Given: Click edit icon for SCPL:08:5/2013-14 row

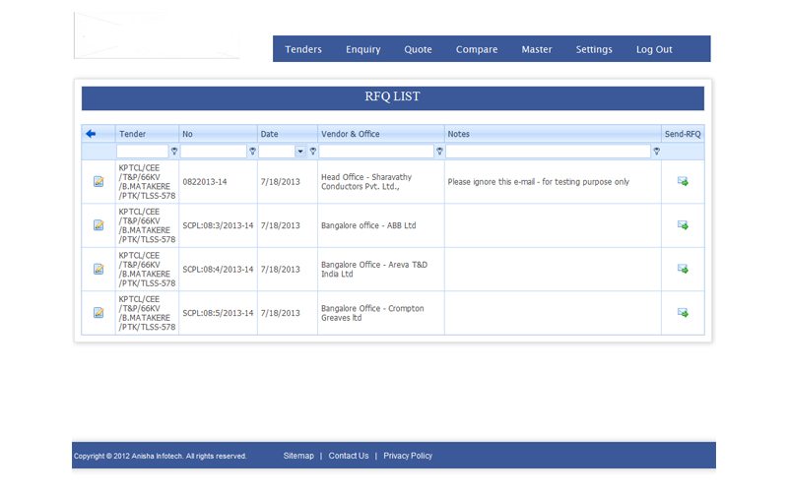Looking at the screenshot, I should [x=98, y=313].
